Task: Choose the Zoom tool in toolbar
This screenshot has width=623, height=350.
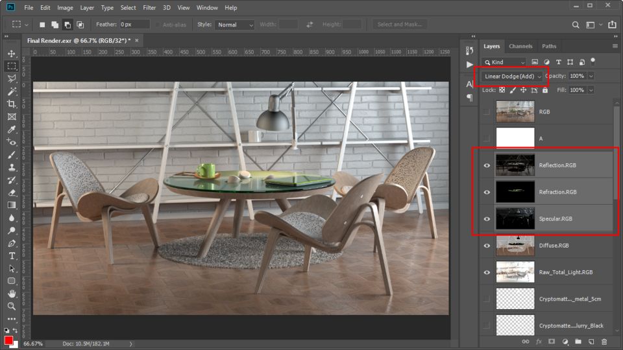Action: point(12,306)
